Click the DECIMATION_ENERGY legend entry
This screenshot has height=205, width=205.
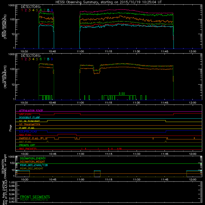point(33,158)
